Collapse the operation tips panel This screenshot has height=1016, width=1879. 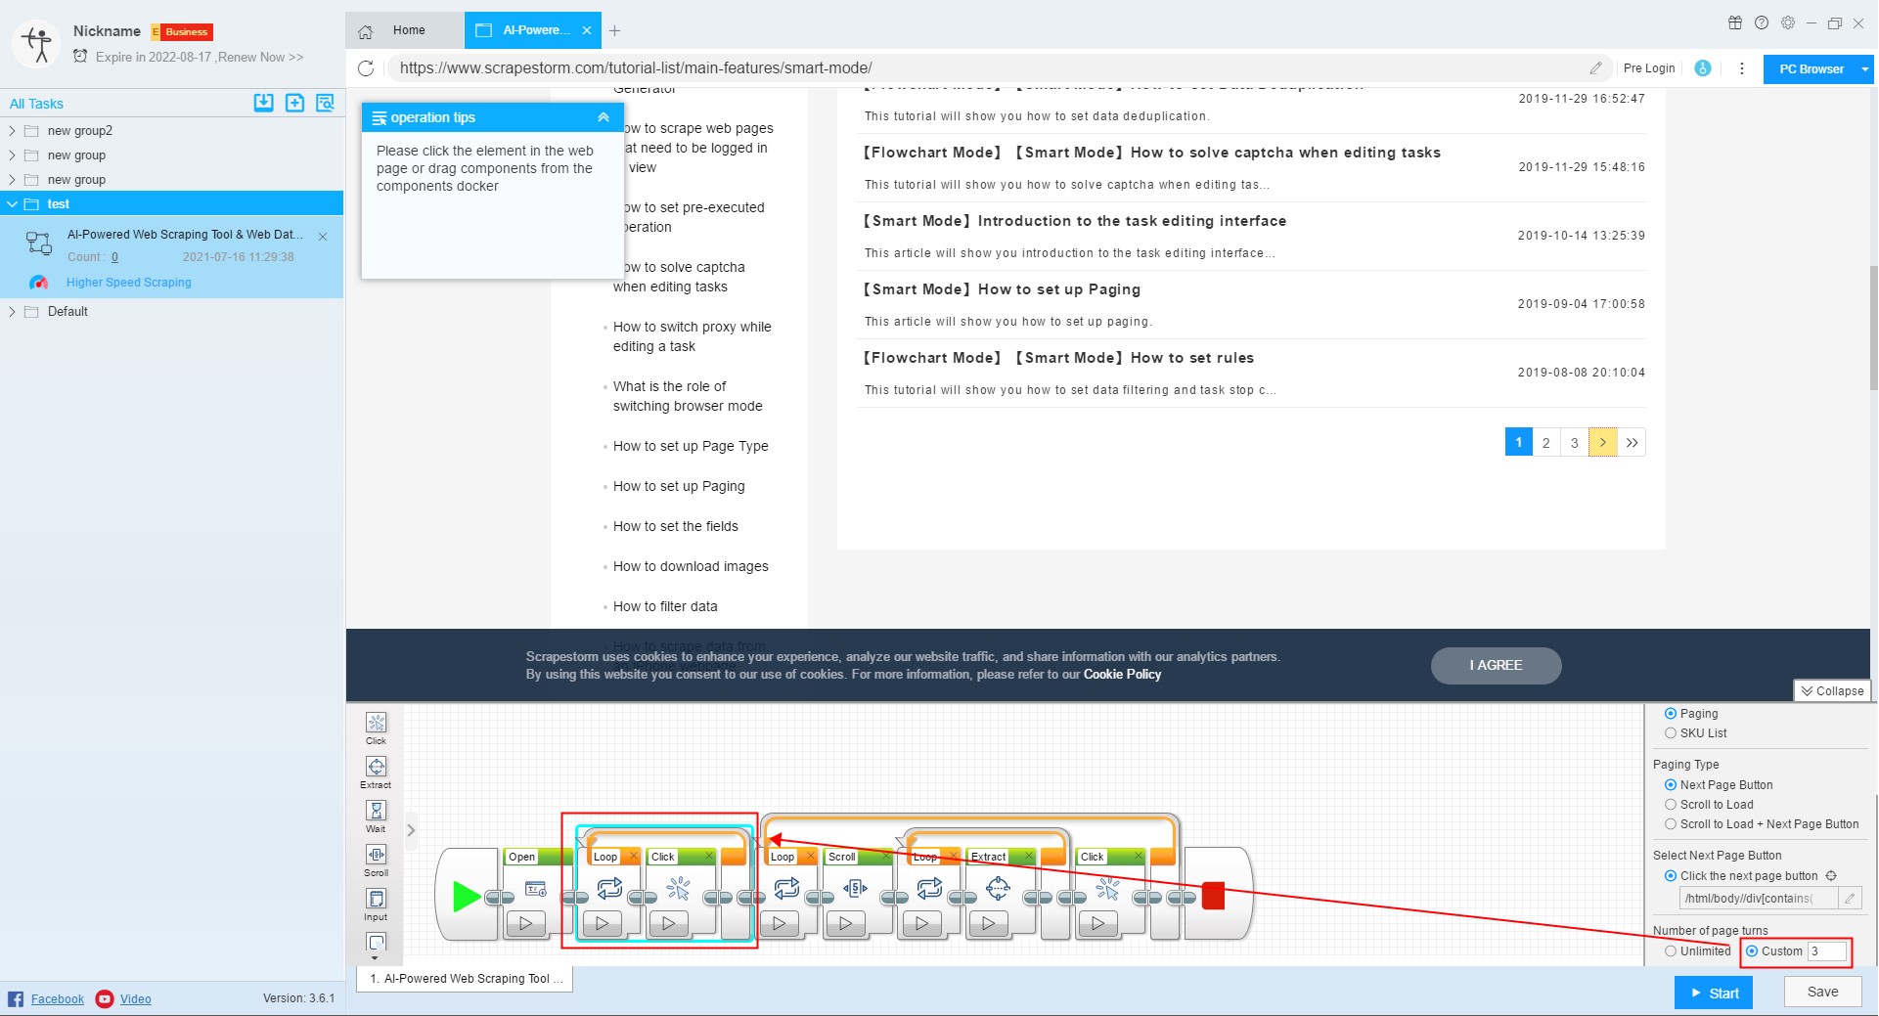coord(604,117)
